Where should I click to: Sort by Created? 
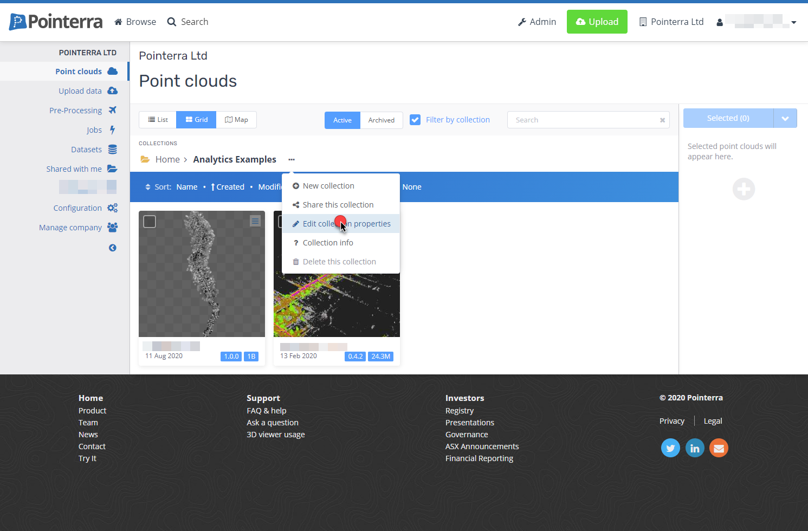pos(228,187)
